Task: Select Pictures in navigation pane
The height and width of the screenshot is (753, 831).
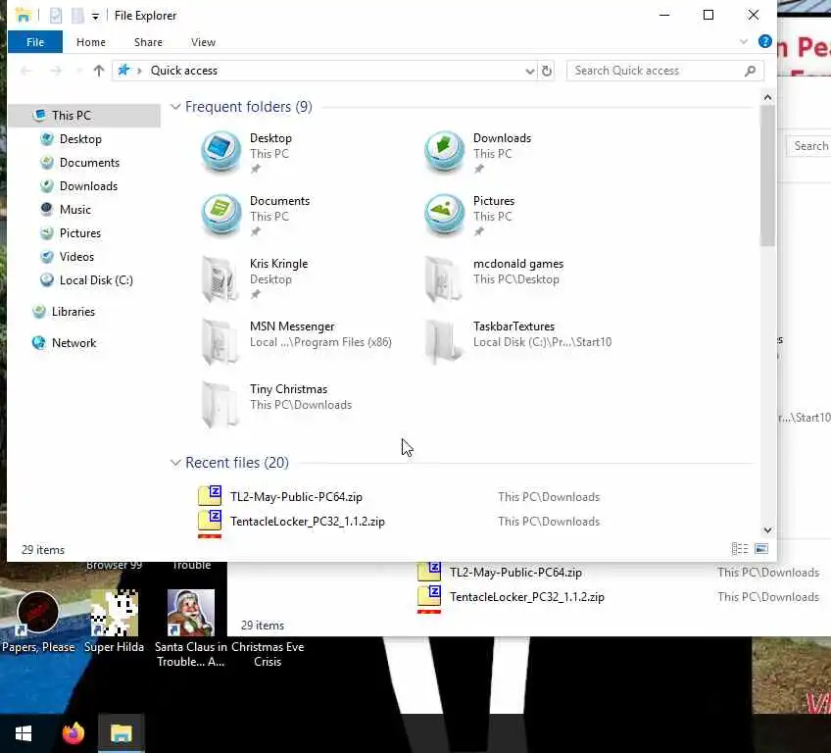Action: coord(79,232)
